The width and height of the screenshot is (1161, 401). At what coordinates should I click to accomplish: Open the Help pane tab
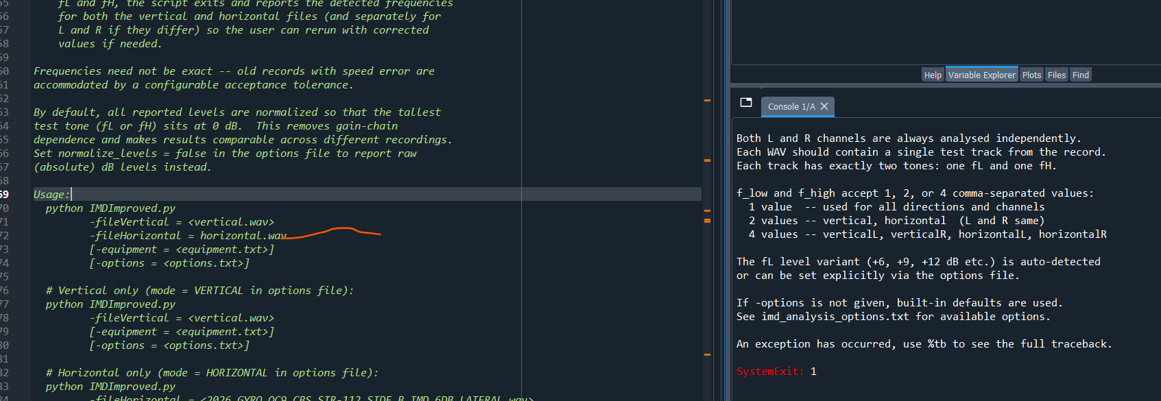933,75
